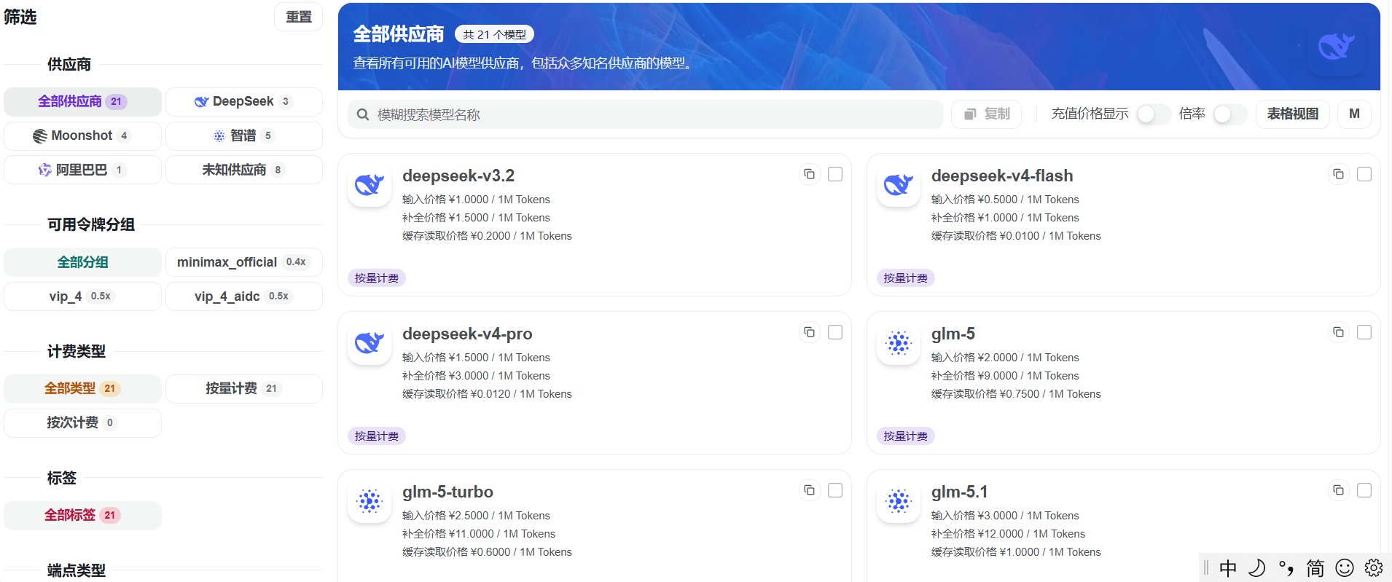
Task: Copy the deepseek-v4-flash model name
Action: 1338,174
